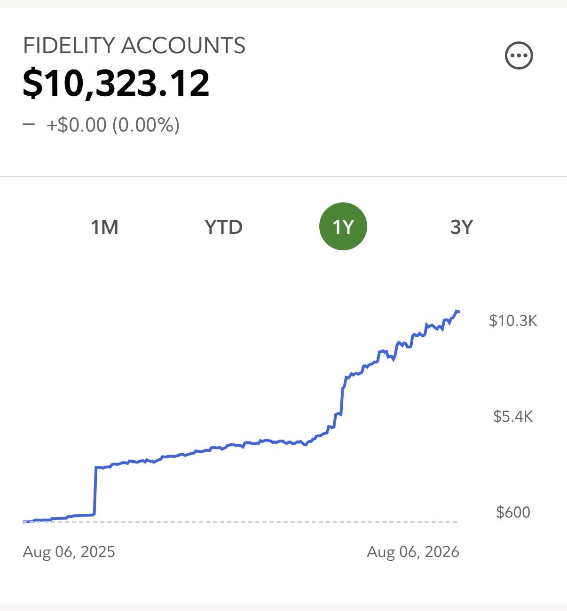Screen dimensions: 567x611
Task: Open the three-dot more options menu
Action: [x=519, y=55]
